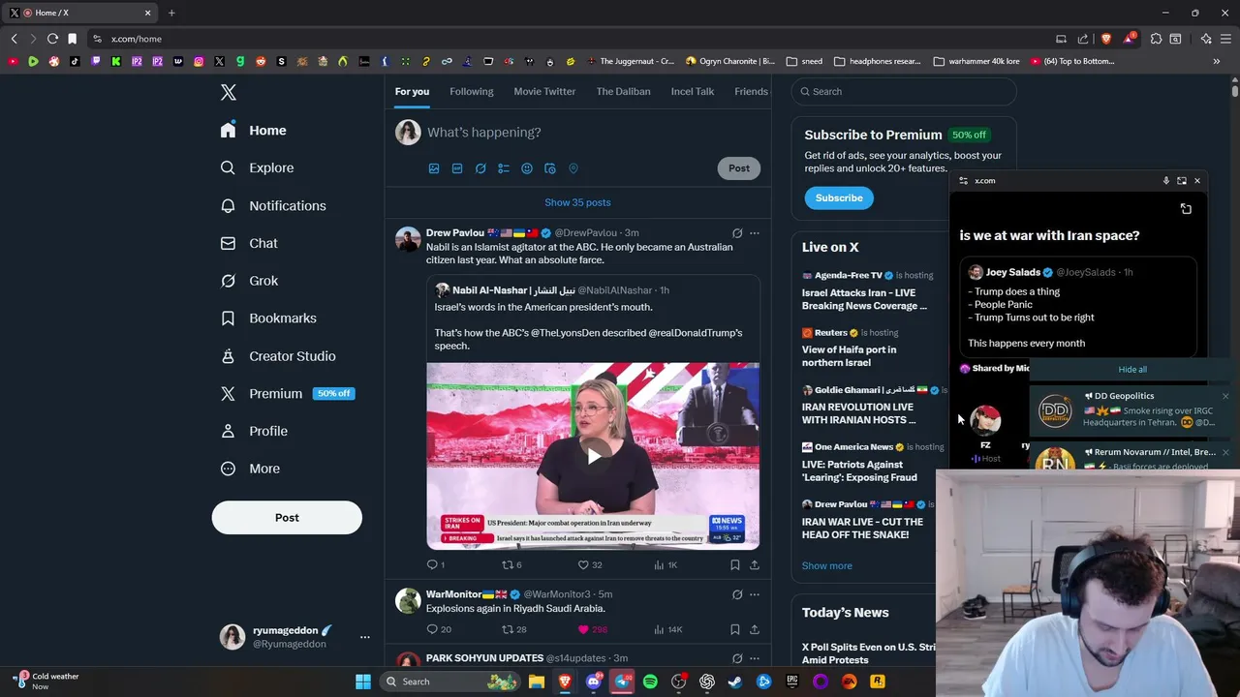Click the X search box
Image resolution: width=1240 pixels, height=697 pixels.
tap(904, 91)
